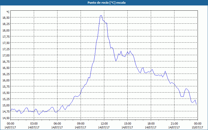208x130 pixels.
Task: Click the 17,25 y-axis value
Action: [6, 49]
